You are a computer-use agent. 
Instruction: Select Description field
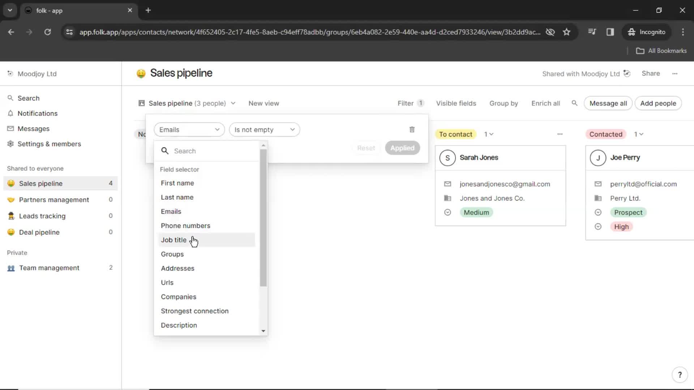(207, 325)
